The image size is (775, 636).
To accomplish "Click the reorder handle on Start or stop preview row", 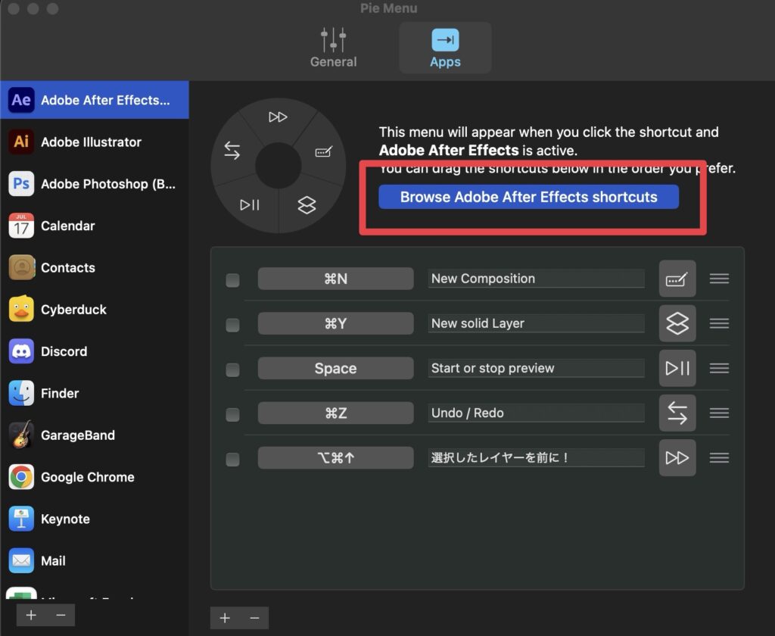I will click(x=719, y=369).
